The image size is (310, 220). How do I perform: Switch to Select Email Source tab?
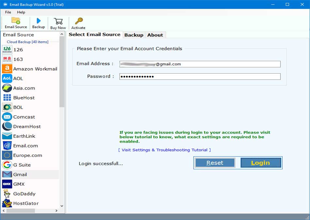95,35
